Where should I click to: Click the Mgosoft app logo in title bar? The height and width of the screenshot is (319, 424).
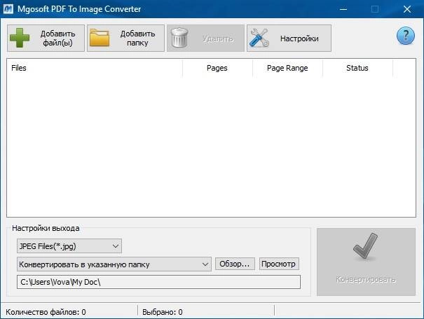click(x=8, y=9)
